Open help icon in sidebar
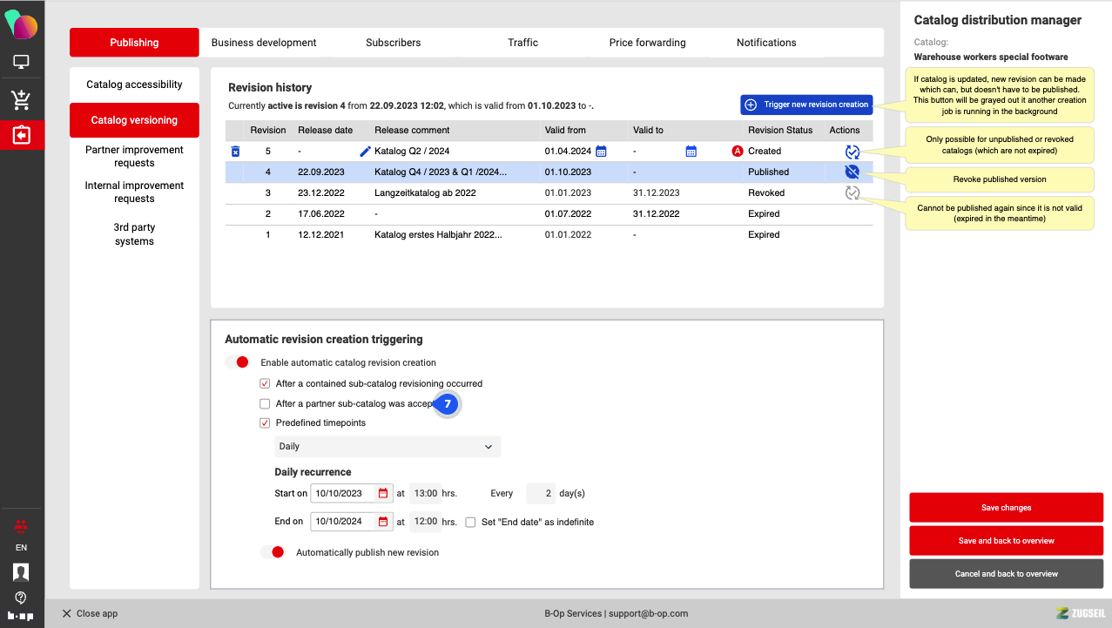This screenshot has width=1112, height=628. (x=22, y=598)
